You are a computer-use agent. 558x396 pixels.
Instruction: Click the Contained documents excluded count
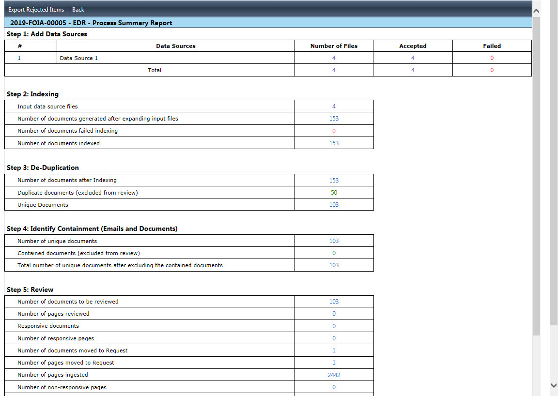[x=334, y=253]
